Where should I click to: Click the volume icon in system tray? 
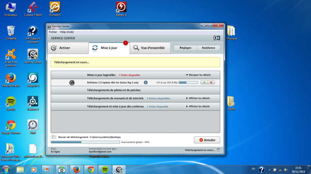(285, 170)
